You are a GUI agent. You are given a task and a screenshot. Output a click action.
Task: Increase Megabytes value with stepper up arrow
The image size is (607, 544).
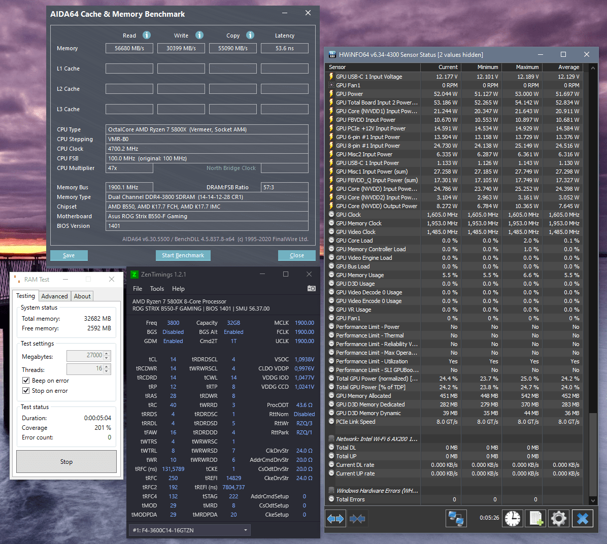107,353
